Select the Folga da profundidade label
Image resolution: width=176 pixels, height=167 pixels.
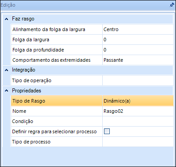[x=38, y=50]
